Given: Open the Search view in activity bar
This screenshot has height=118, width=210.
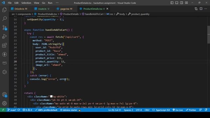Looking at the screenshot, I should click(x=4, y=19).
